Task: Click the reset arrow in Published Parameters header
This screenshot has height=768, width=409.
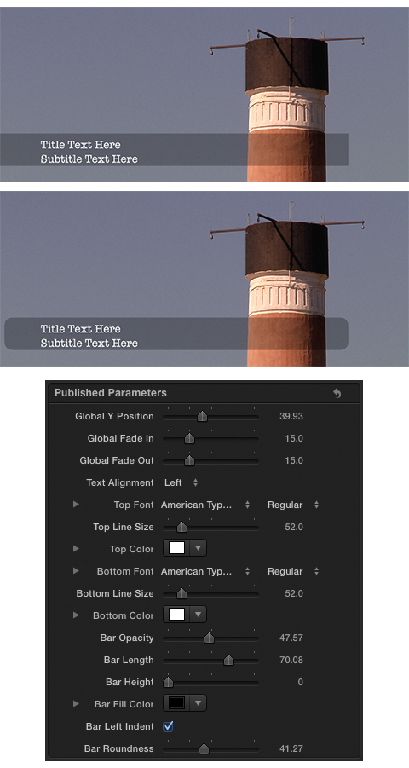Action: 337,393
